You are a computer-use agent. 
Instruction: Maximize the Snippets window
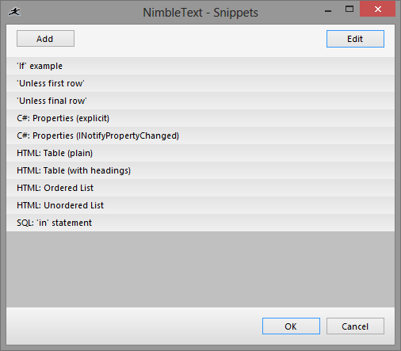[x=349, y=10]
